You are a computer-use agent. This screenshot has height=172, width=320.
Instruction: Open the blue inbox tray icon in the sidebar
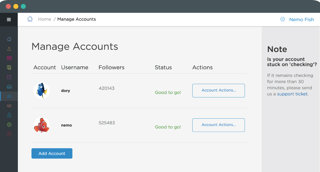tap(9, 87)
